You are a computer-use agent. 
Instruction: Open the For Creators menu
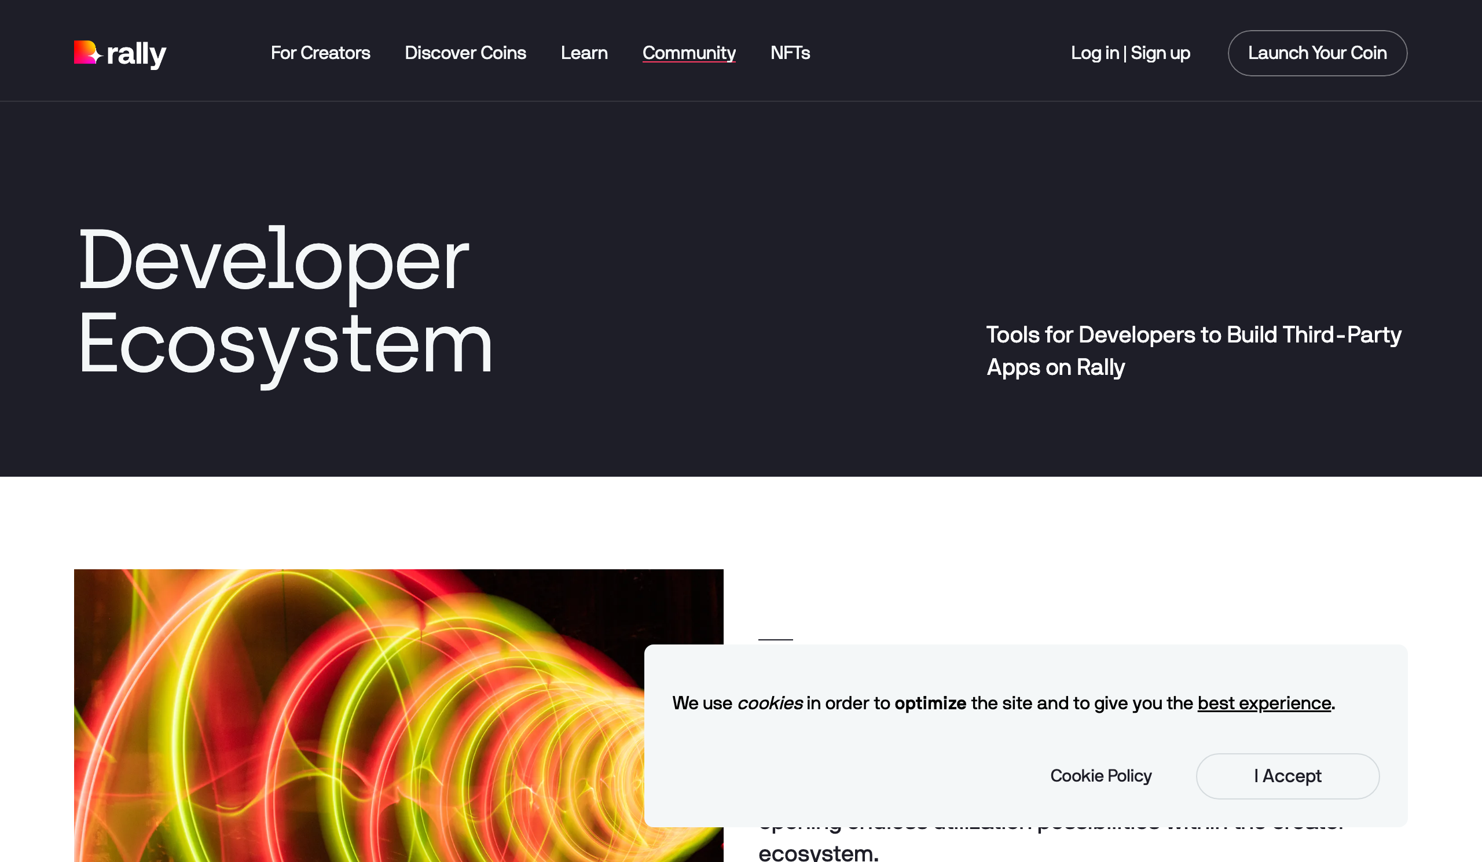[x=320, y=53]
